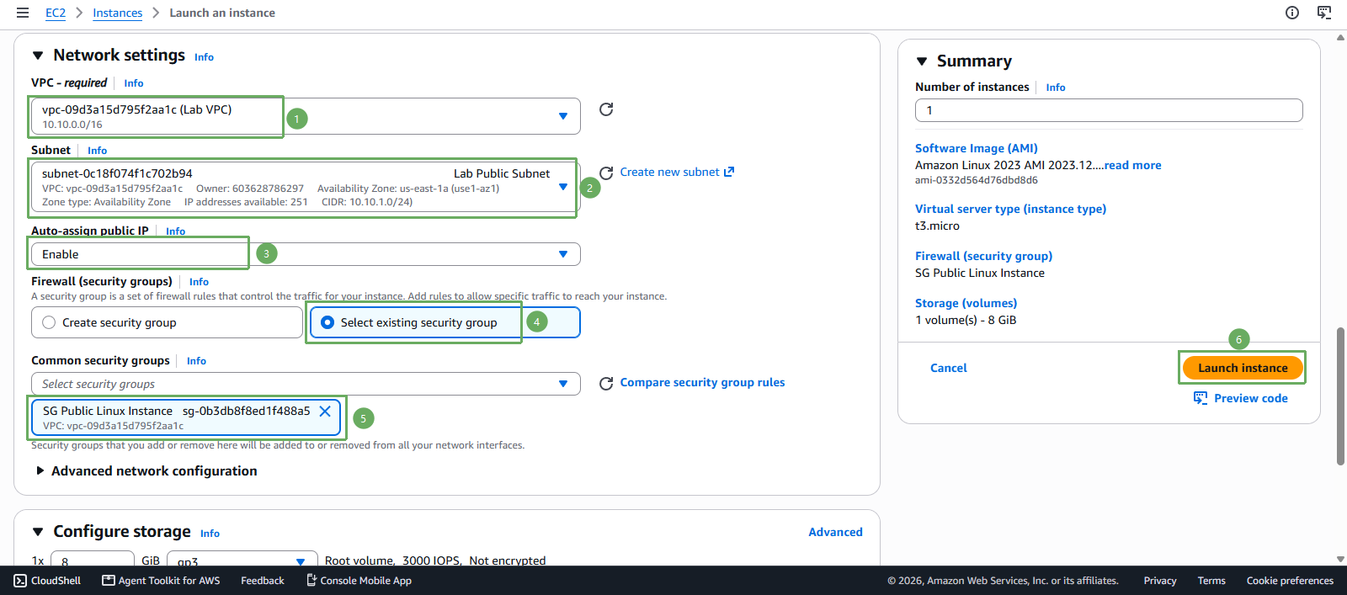
Task: Expand Advanced network configuration
Action: 146,471
